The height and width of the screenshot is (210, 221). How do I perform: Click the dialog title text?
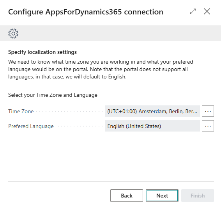pyautogui.click(x=86, y=12)
